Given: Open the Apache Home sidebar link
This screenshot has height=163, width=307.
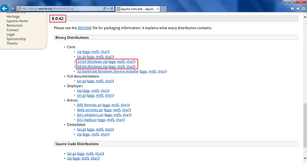Looking at the screenshot, I should (x=17, y=21).
